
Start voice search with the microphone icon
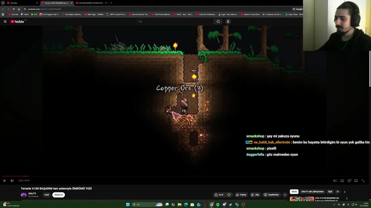[228, 21]
